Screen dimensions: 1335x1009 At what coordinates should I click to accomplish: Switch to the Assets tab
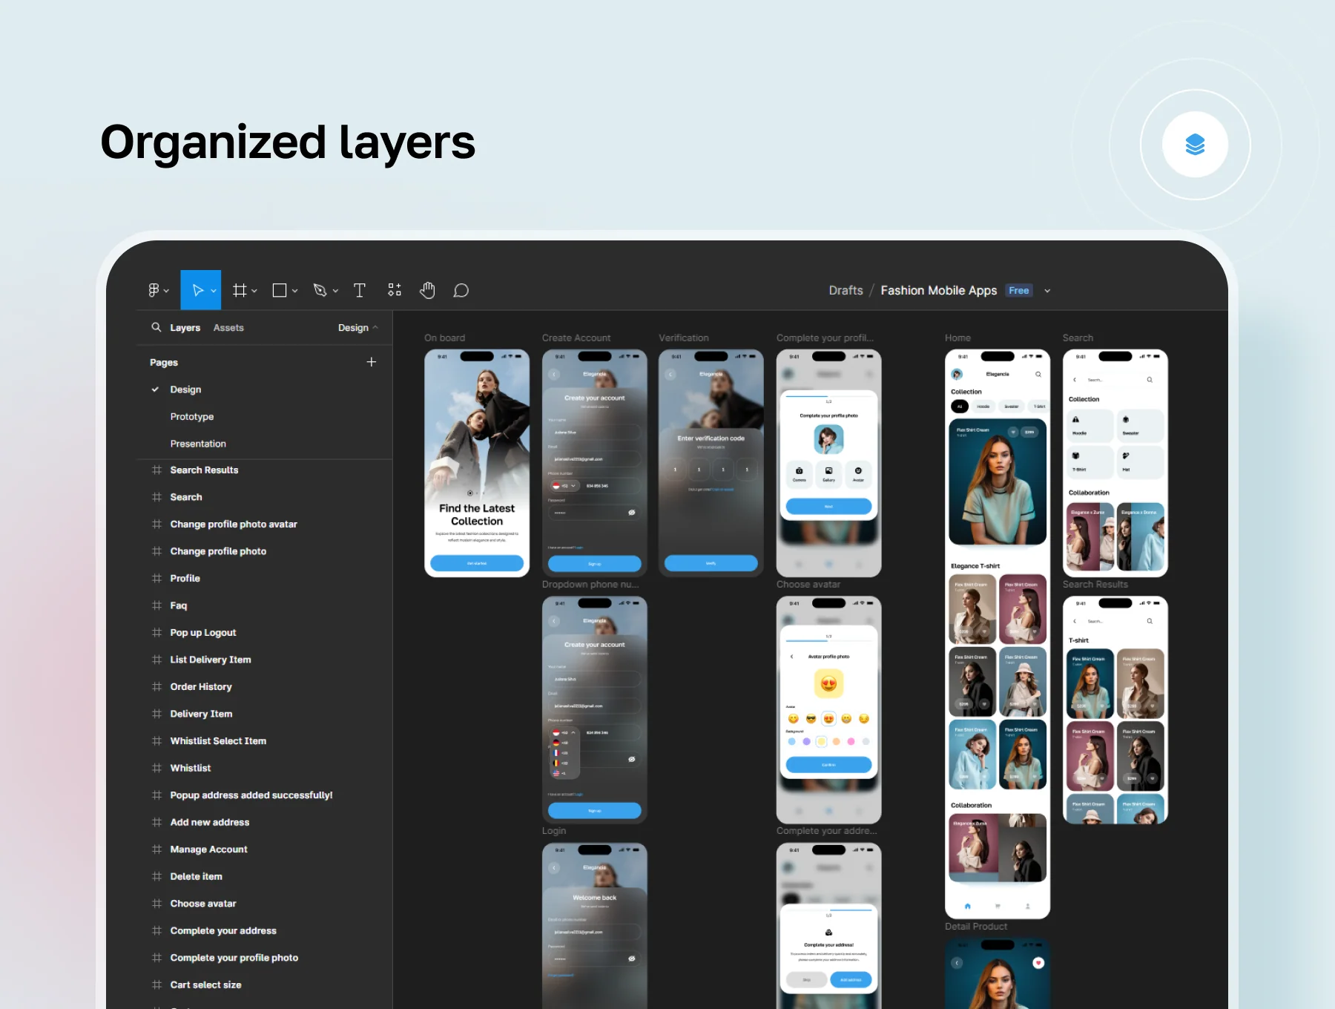[x=228, y=327]
